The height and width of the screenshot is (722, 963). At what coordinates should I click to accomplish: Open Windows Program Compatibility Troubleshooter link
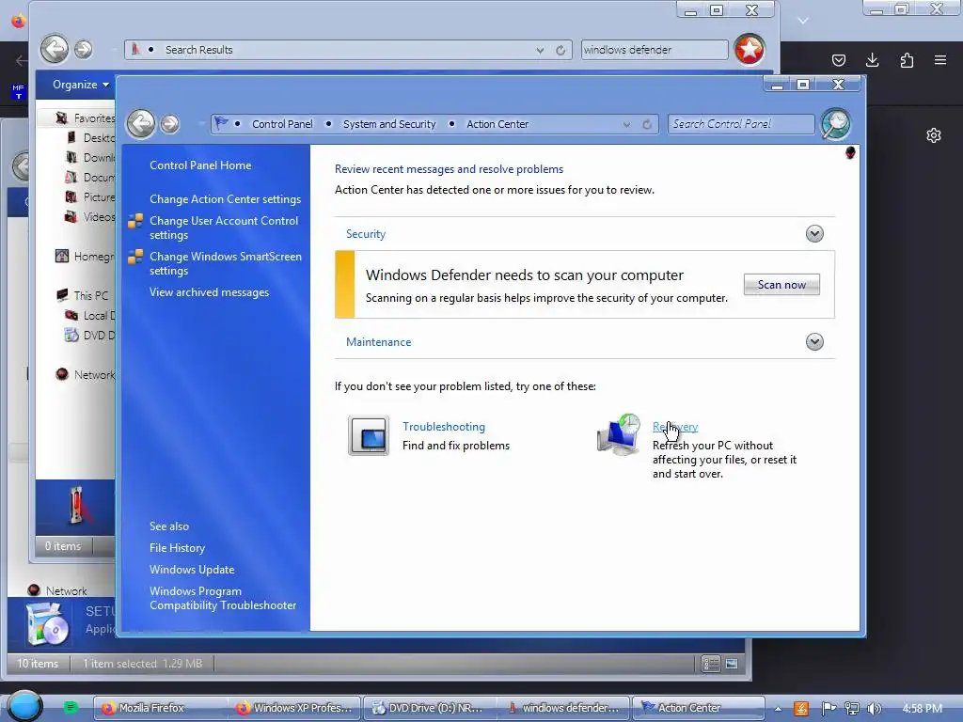pyautogui.click(x=222, y=598)
